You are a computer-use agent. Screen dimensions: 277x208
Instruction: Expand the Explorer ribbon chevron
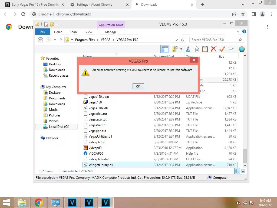click(x=238, y=31)
